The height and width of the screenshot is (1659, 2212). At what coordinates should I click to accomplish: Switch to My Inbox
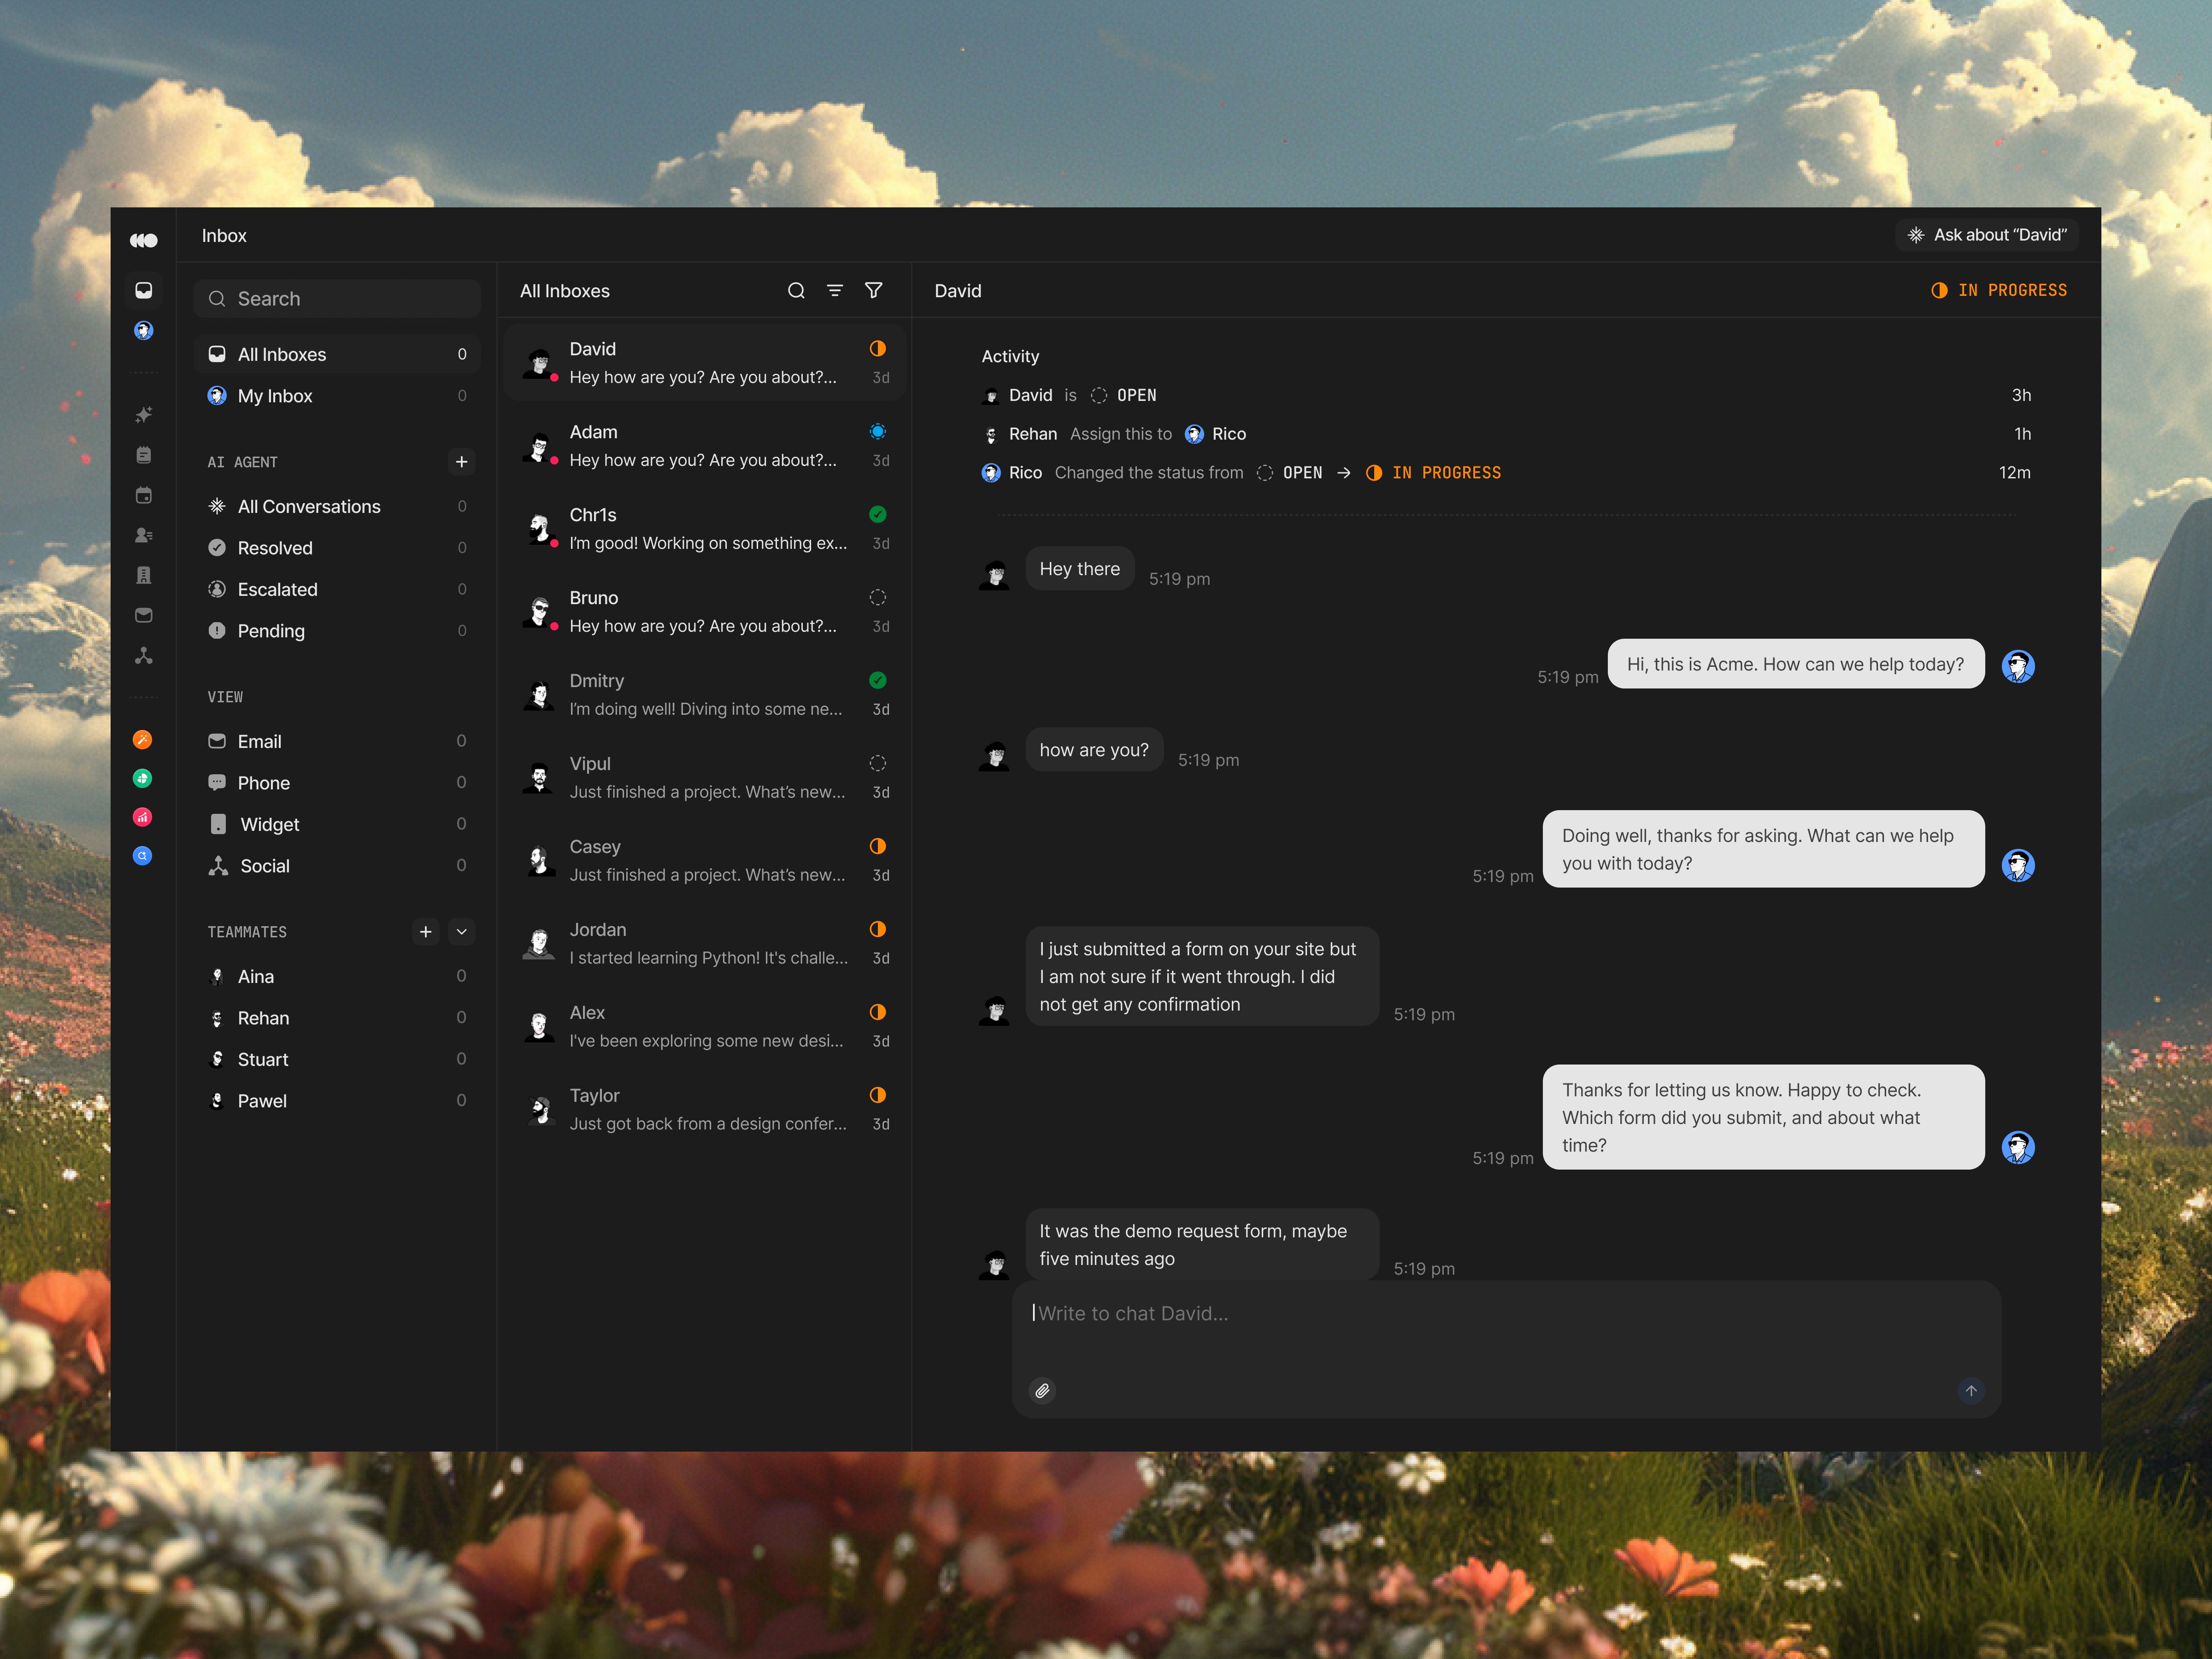click(x=274, y=395)
